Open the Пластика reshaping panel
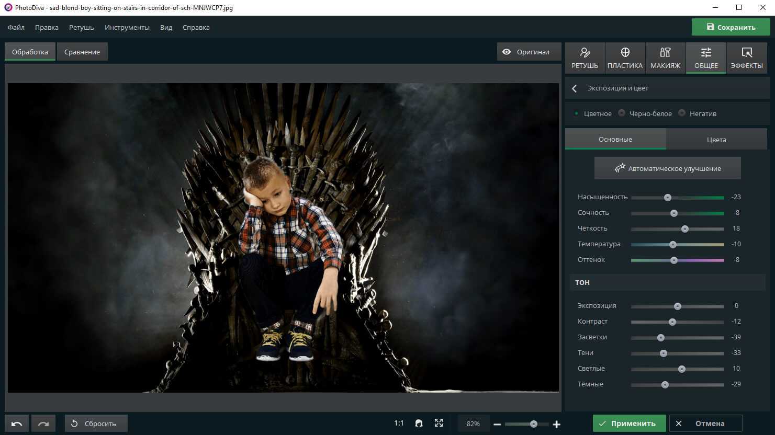The height and width of the screenshot is (435, 775). pyautogui.click(x=625, y=58)
